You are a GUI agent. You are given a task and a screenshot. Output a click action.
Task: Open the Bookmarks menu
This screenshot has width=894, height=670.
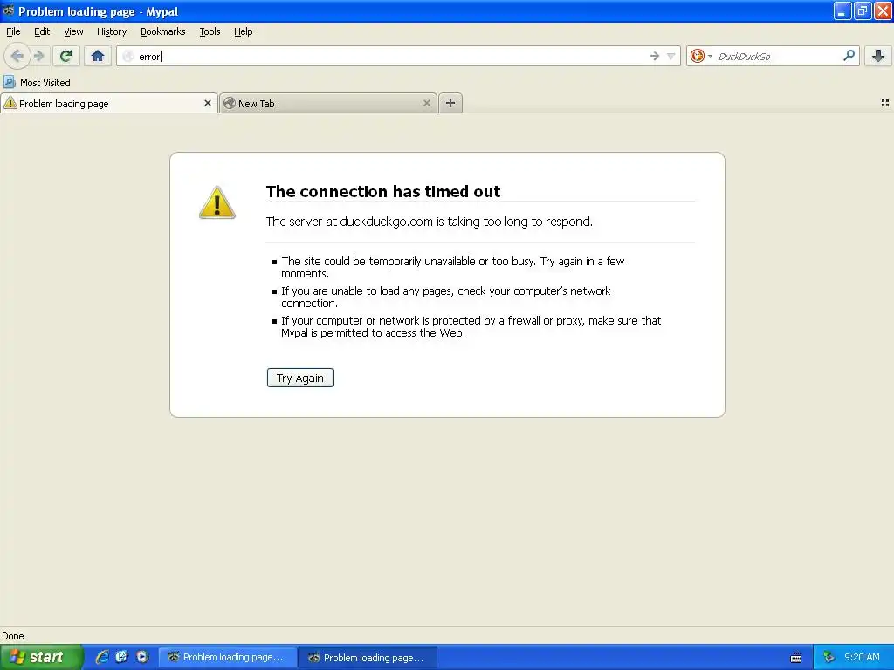[163, 31]
